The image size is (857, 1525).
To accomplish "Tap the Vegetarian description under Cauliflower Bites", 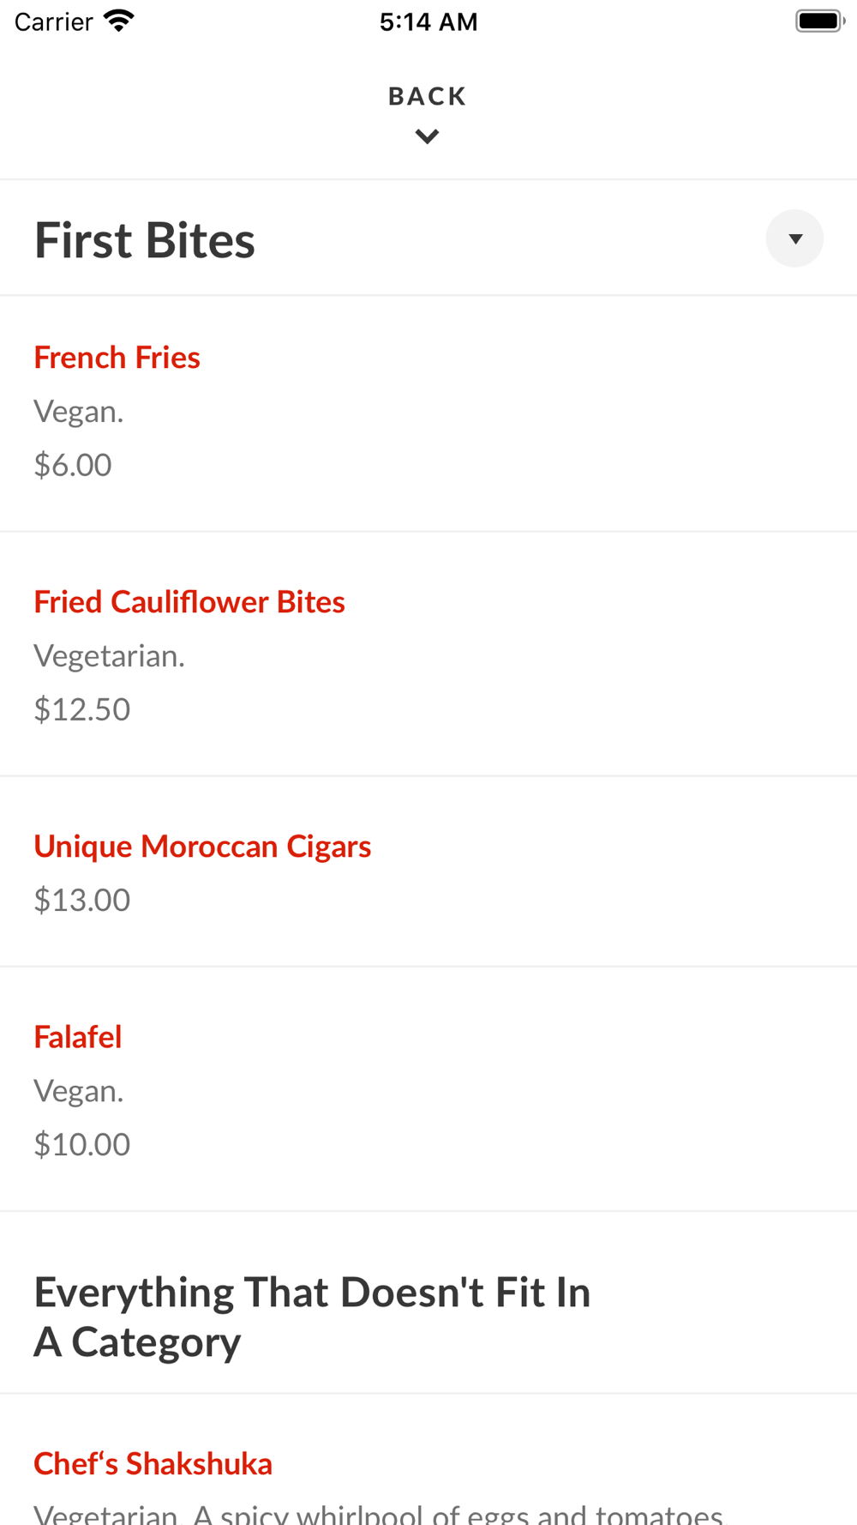I will 110,656.
